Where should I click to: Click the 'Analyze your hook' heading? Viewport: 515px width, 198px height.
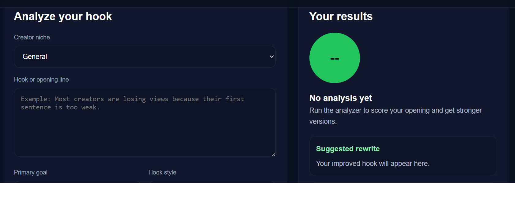(63, 16)
